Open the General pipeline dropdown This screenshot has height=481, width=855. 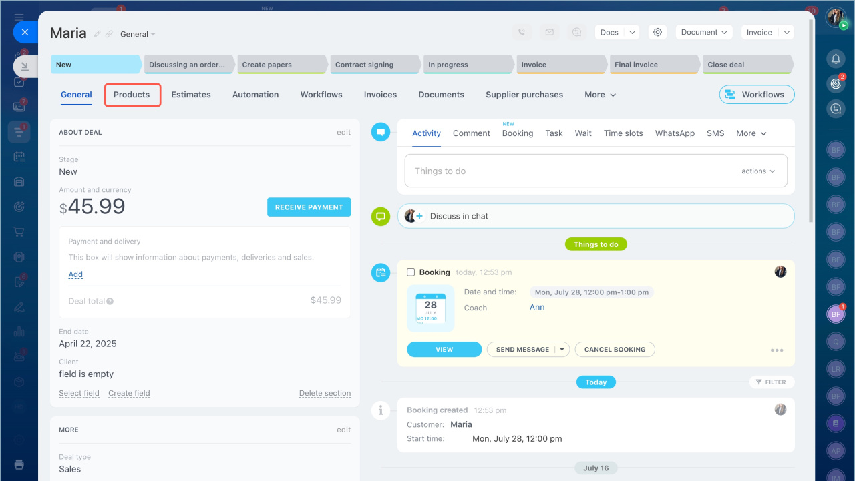(x=138, y=34)
